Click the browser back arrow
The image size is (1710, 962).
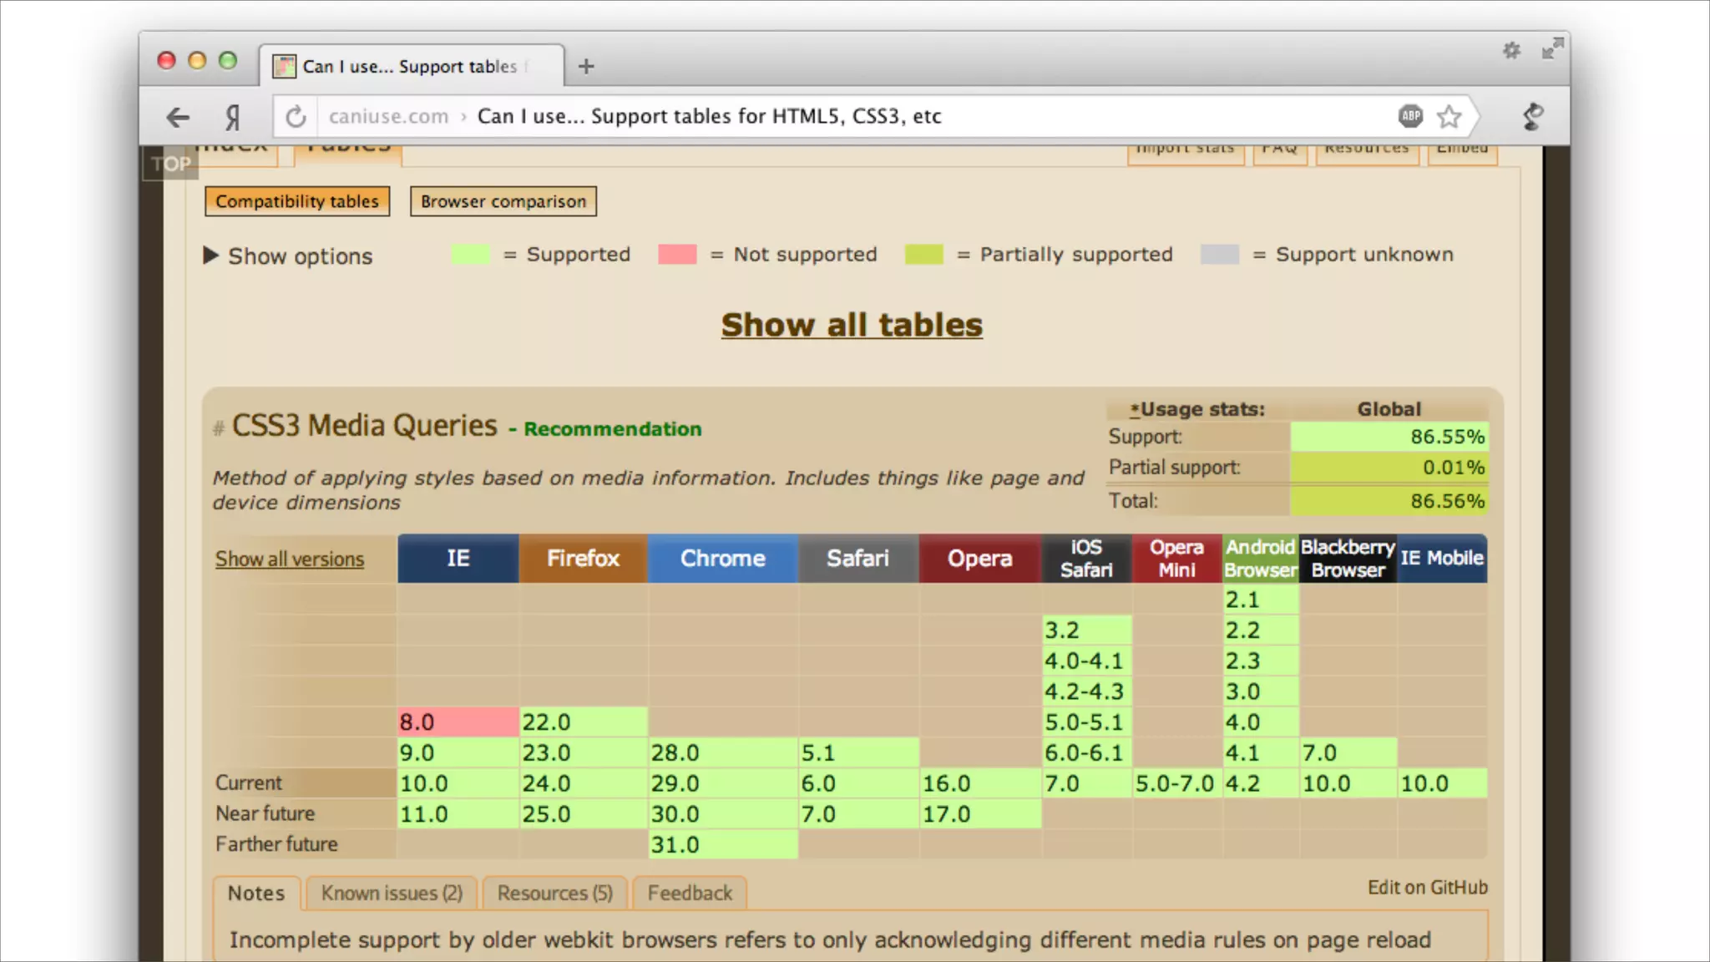(x=178, y=117)
